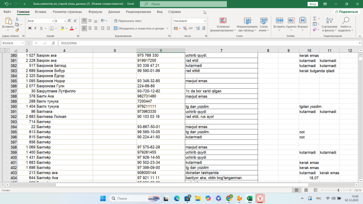Open Format as Table (Форматировать как таблицу)

(x=247, y=25)
